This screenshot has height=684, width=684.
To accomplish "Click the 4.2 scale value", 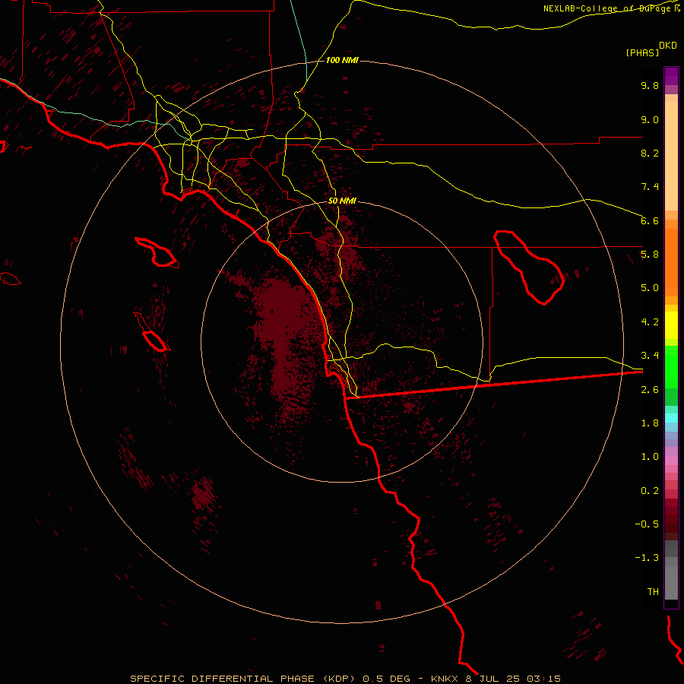I will coord(650,322).
